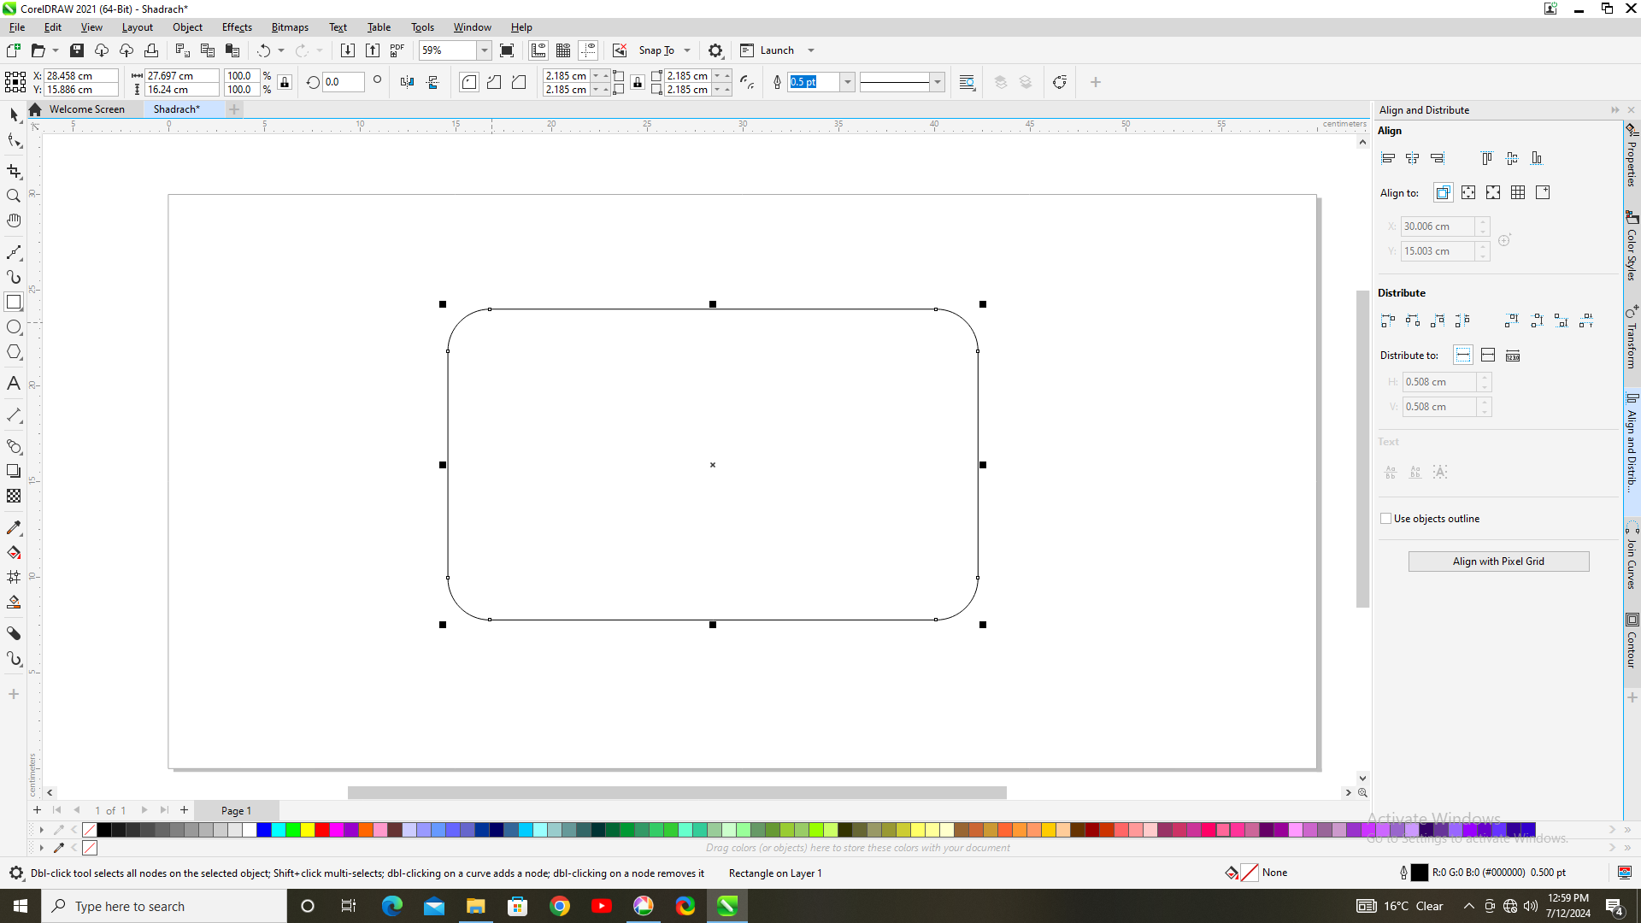Expand the Open file dropdown arrow
This screenshot has height=923, width=1641.
(x=56, y=50)
